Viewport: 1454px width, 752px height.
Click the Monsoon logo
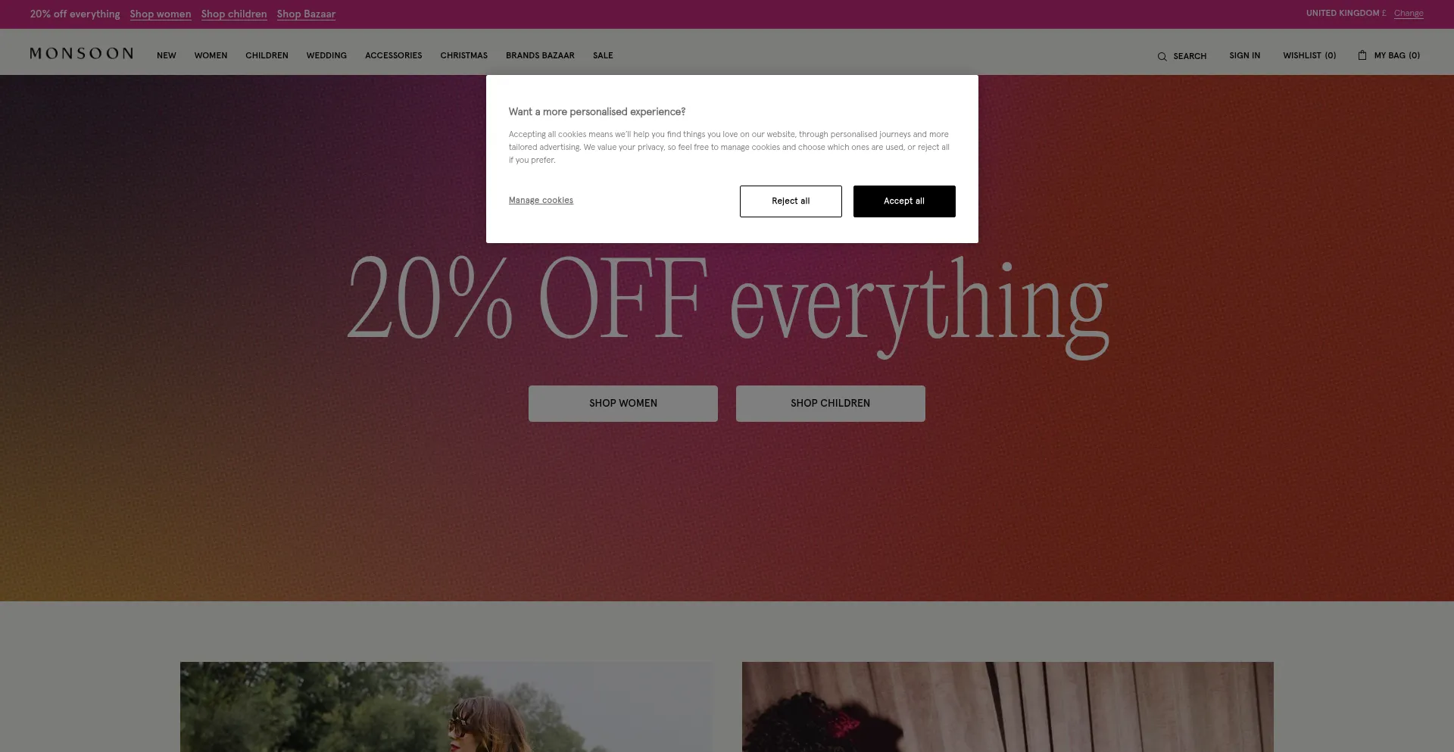(x=82, y=54)
